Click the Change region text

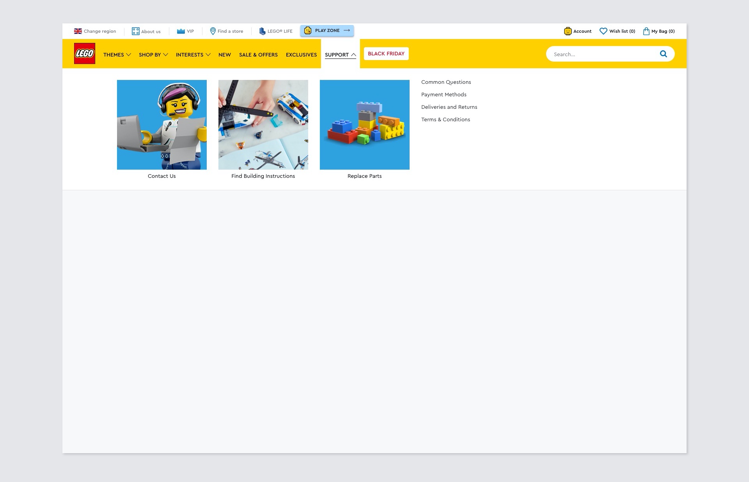(100, 31)
